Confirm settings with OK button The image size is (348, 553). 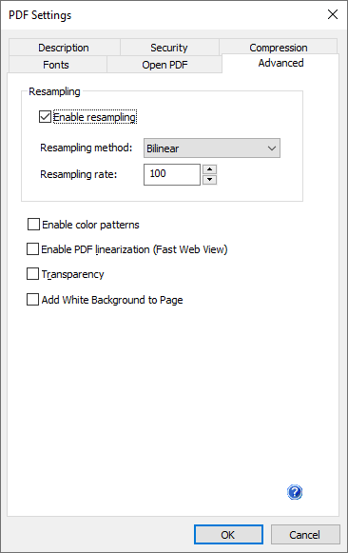click(228, 535)
